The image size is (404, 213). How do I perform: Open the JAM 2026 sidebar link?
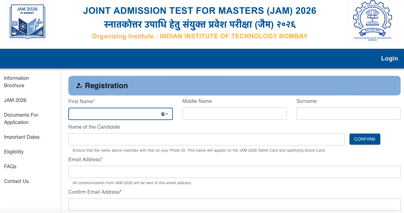(x=15, y=100)
